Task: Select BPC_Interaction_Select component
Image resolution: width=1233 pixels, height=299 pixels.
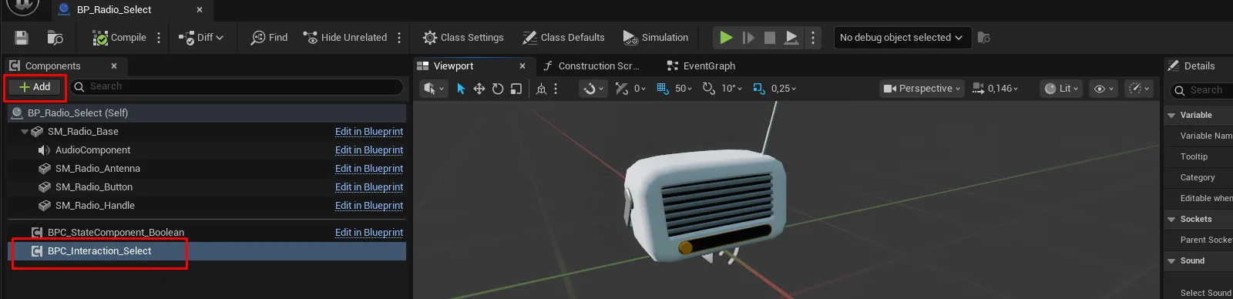Action: (x=207, y=251)
